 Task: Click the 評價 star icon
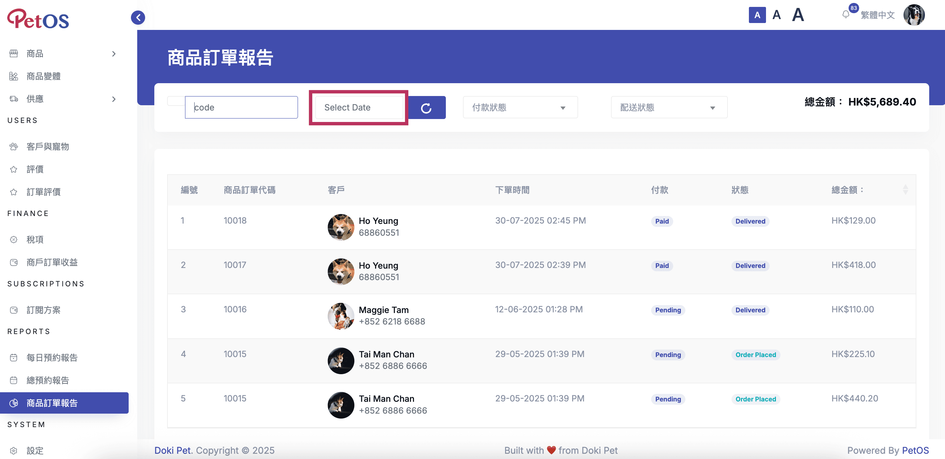(x=13, y=169)
